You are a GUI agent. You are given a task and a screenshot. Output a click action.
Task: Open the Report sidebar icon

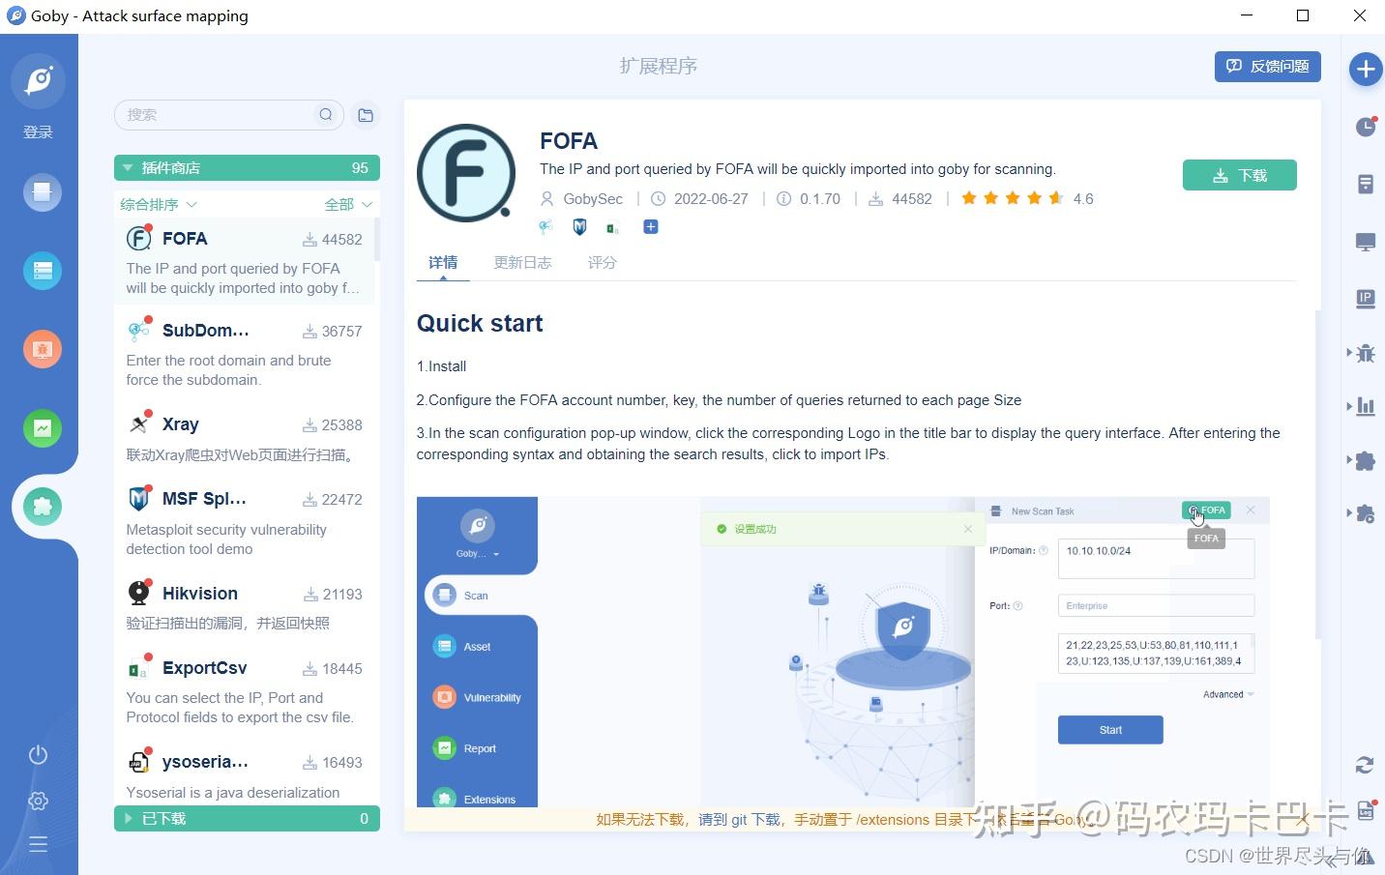pyautogui.click(x=43, y=428)
